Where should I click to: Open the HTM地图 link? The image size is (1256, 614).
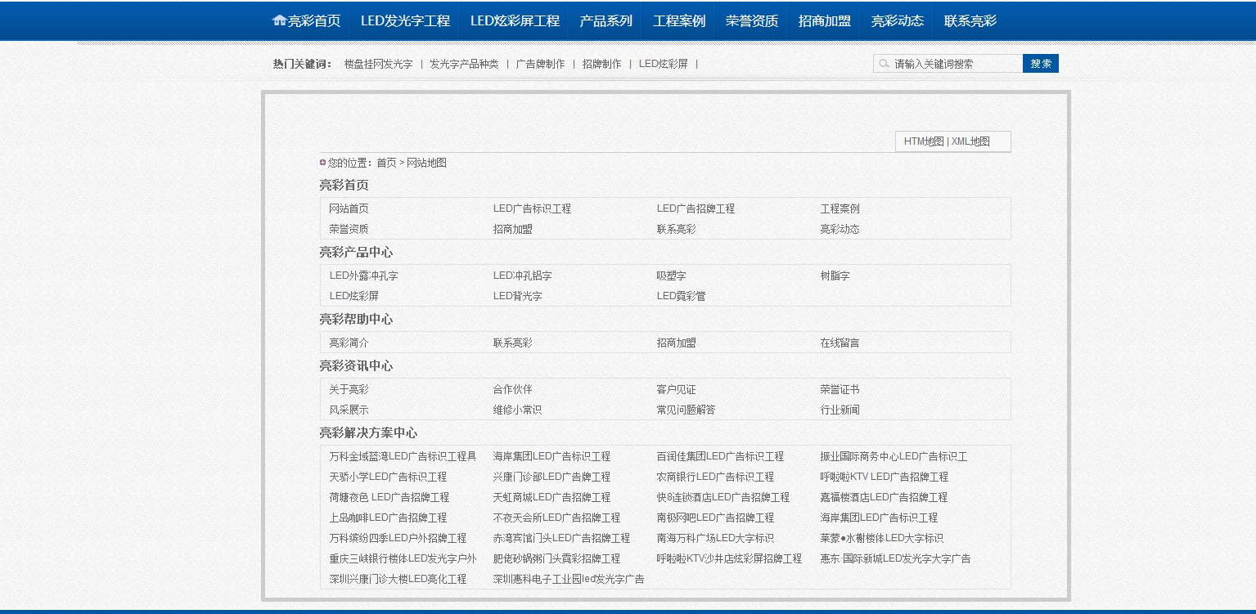pyautogui.click(x=923, y=141)
